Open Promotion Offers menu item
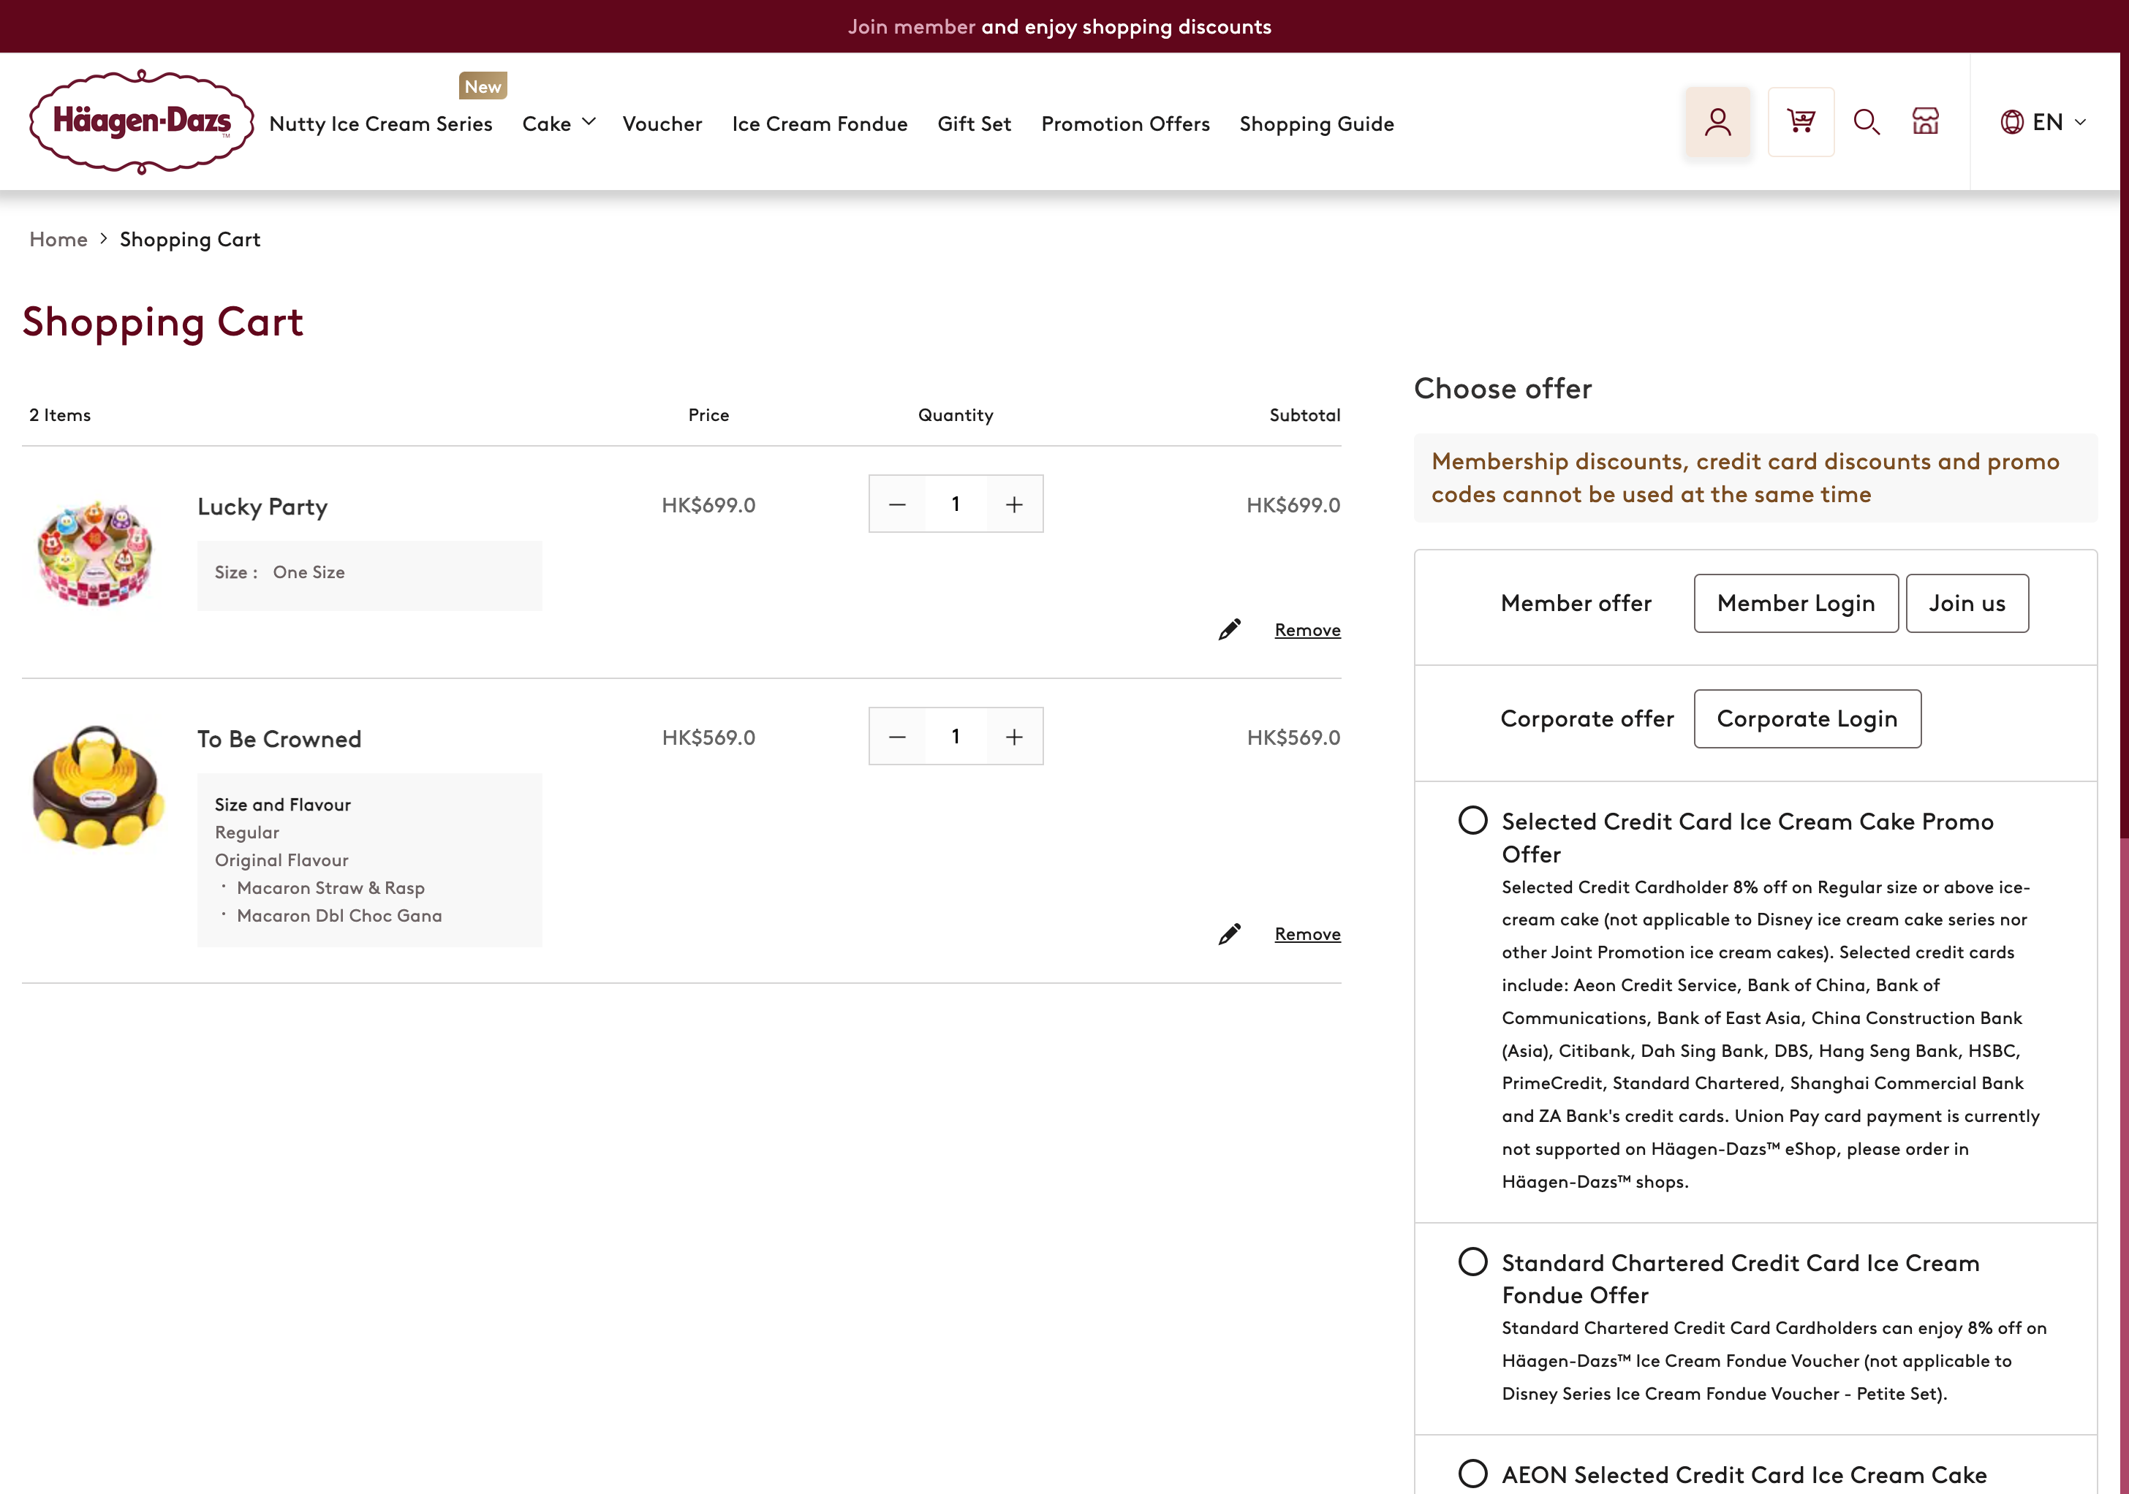This screenshot has height=1494, width=2129. [x=1124, y=124]
